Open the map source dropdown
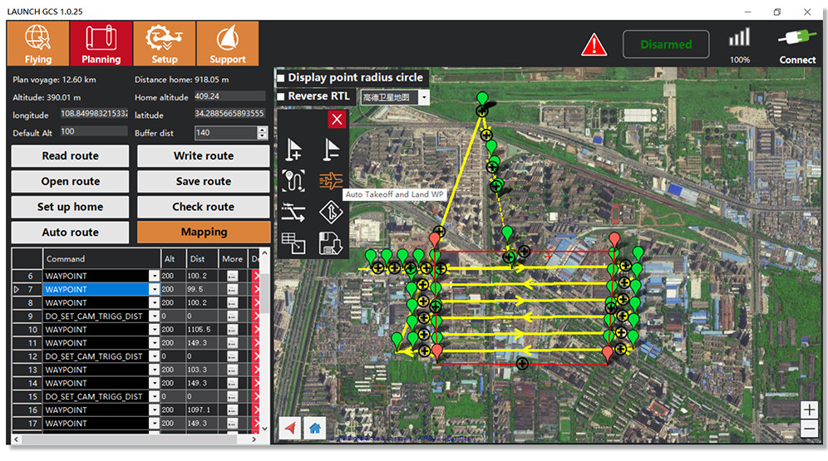Image resolution: width=828 pixels, height=461 pixels. [424, 97]
